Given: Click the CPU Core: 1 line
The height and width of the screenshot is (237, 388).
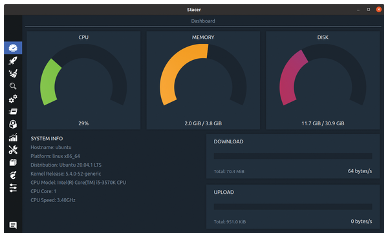Looking at the screenshot, I should (x=43, y=191).
